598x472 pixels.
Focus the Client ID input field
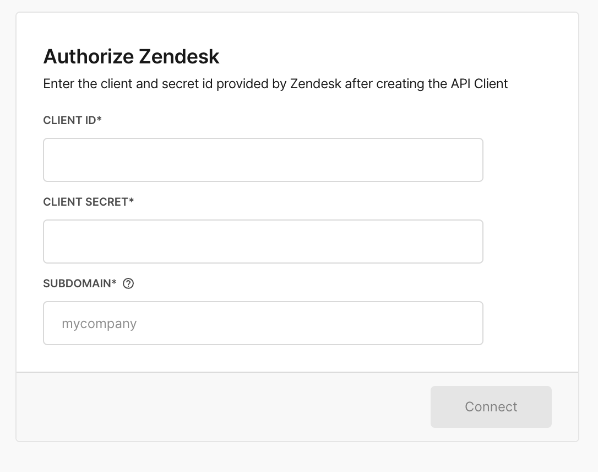[x=263, y=160]
